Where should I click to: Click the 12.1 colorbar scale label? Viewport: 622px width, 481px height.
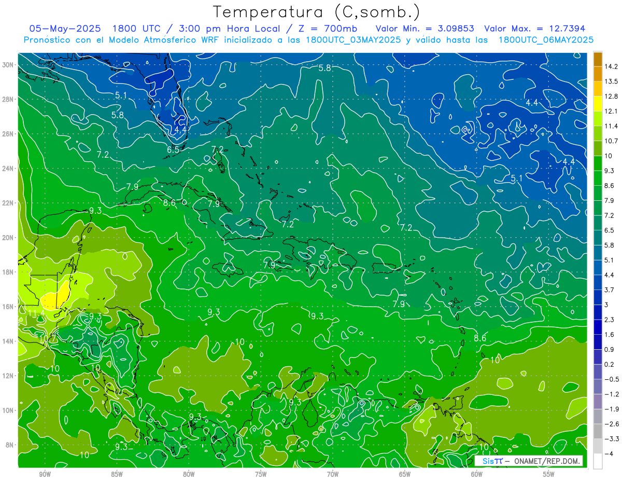611,111
